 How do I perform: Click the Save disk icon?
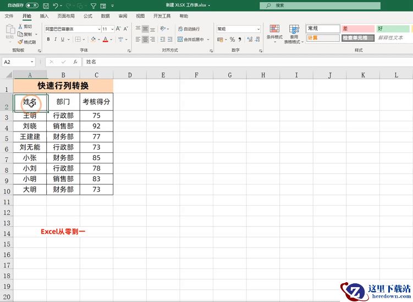pos(46,6)
